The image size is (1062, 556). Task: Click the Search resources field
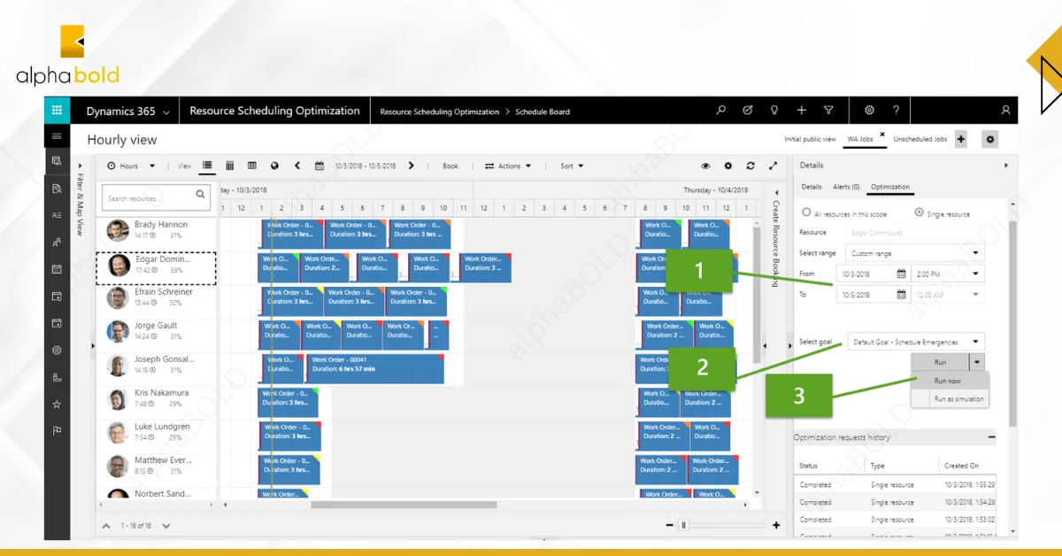click(158, 198)
